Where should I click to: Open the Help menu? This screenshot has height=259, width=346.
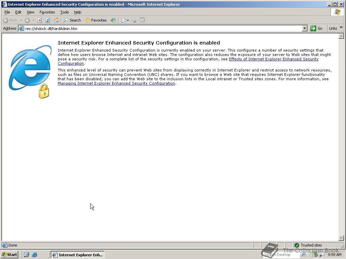point(77,12)
